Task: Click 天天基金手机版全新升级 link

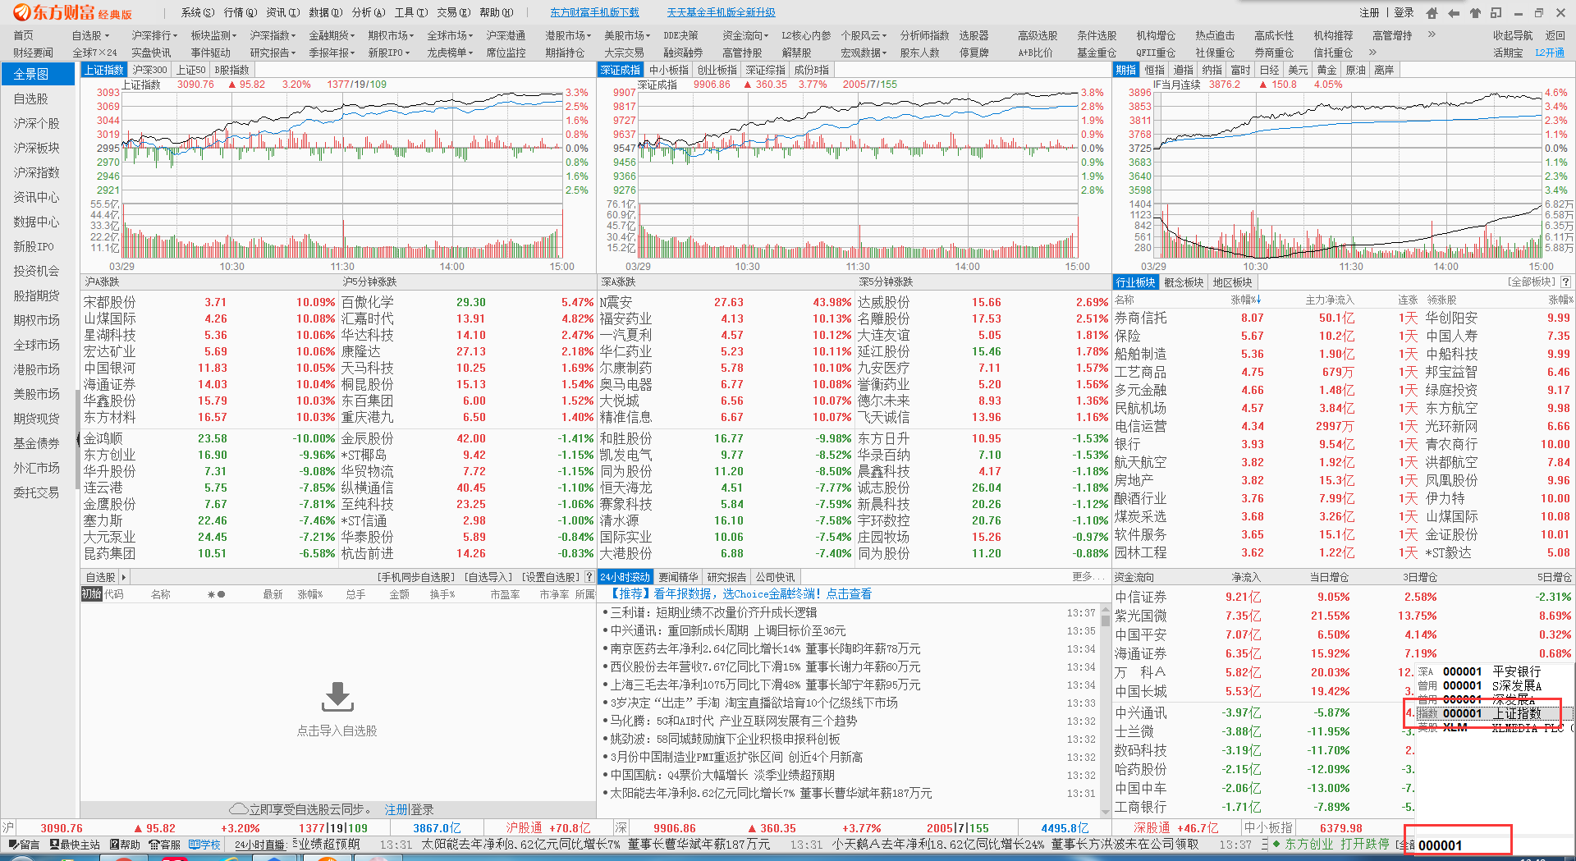Action: (721, 12)
